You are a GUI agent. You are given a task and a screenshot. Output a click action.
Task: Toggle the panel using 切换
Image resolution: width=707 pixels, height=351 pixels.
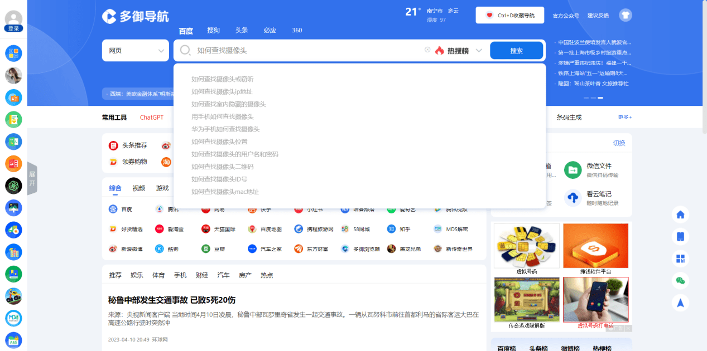pyautogui.click(x=619, y=143)
